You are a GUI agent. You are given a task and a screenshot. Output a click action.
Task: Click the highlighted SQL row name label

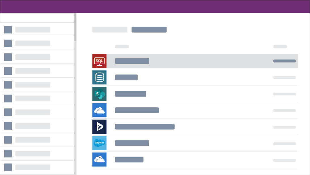point(132,61)
